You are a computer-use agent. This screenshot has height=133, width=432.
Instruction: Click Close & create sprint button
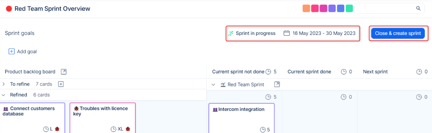(x=398, y=33)
